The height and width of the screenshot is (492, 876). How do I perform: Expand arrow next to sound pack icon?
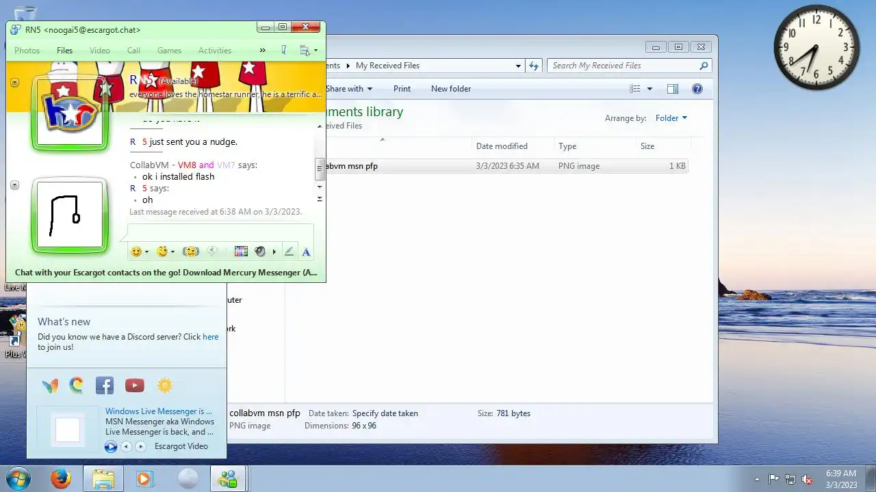[274, 252]
